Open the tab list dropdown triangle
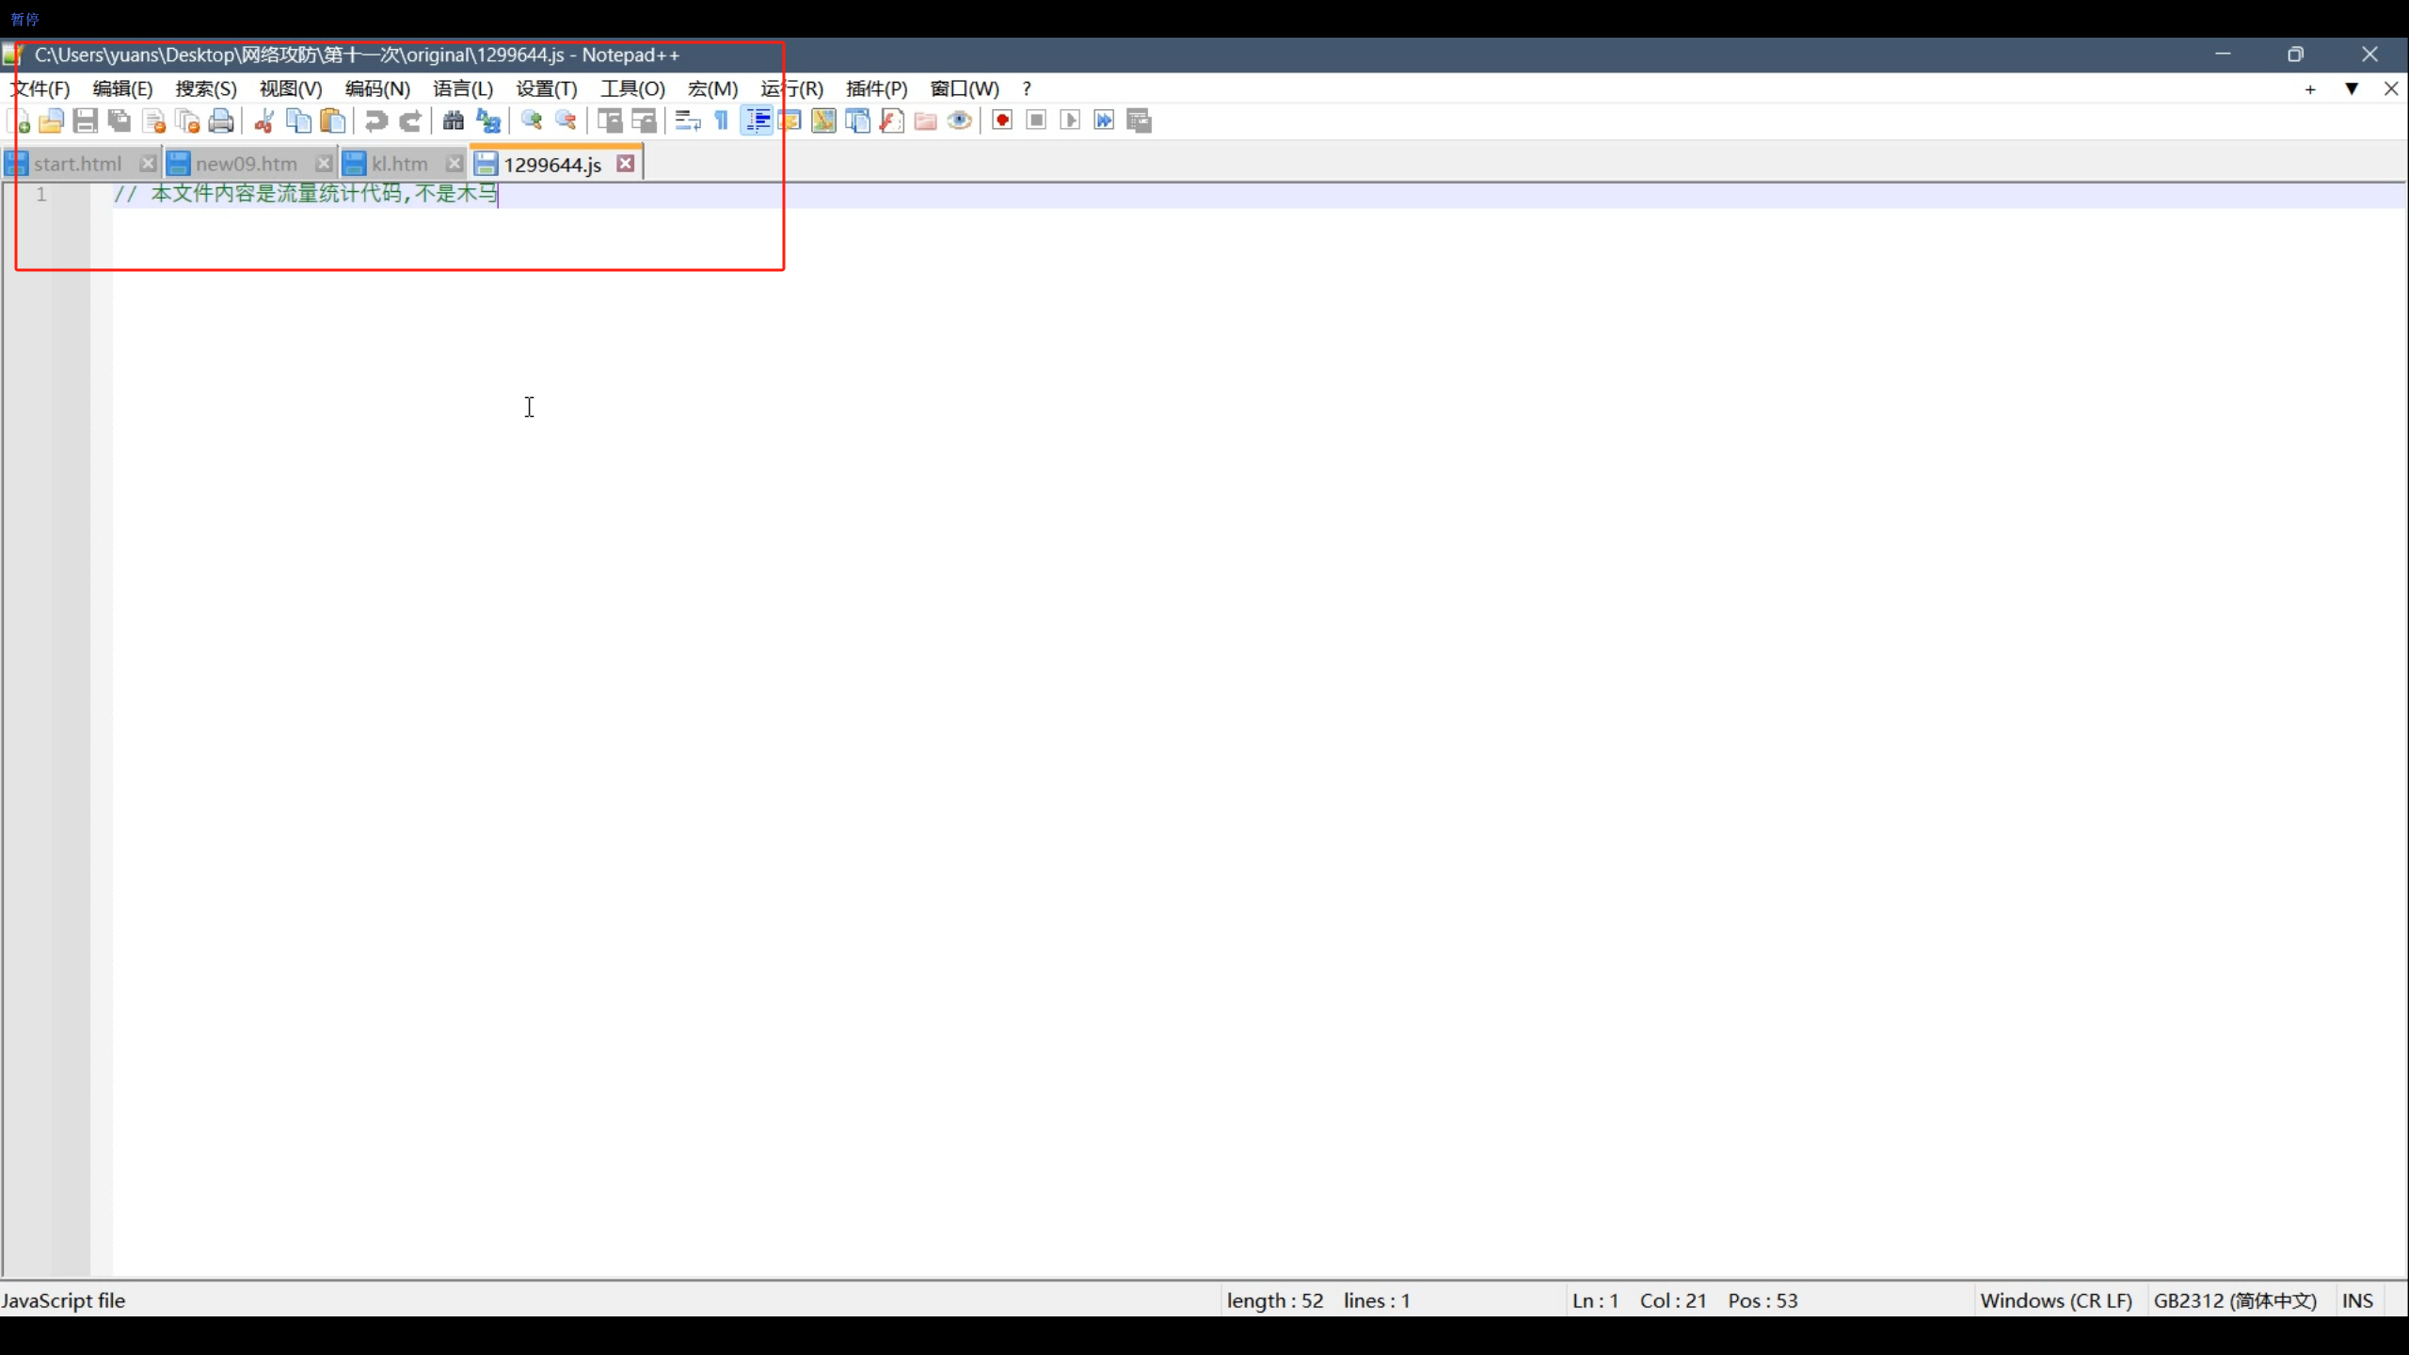Image resolution: width=2409 pixels, height=1355 pixels. [2351, 88]
